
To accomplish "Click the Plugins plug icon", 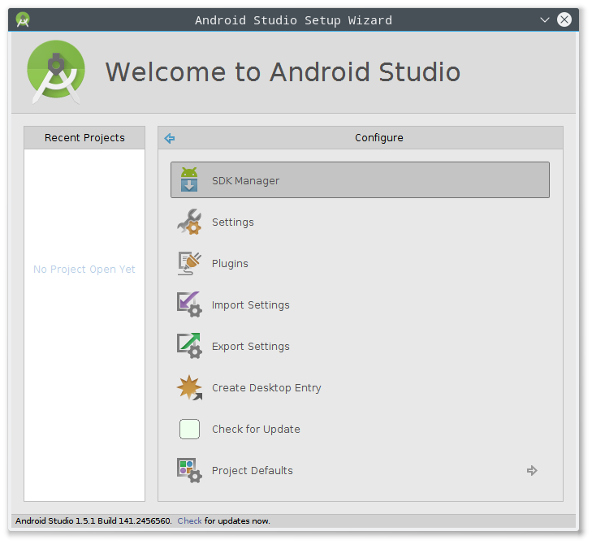I will coord(189,263).
